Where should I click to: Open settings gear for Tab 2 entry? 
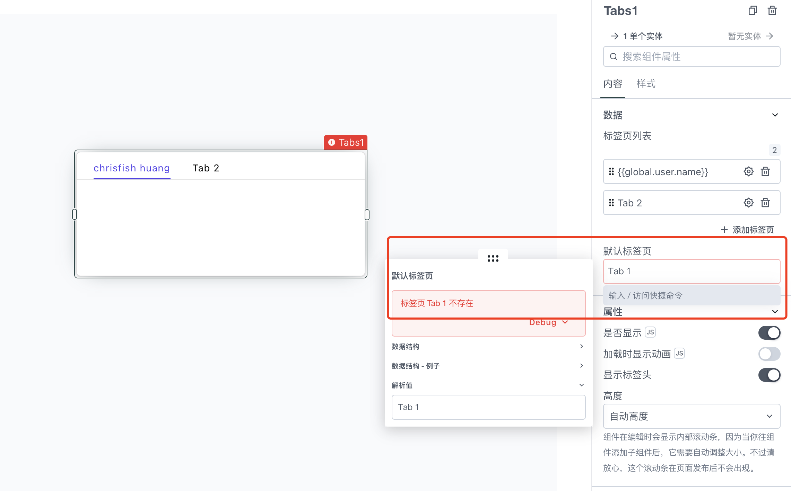[748, 203]
